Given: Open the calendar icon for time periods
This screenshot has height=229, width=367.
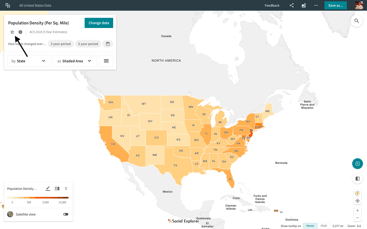Looking at the screenshot, I should 108,44.
